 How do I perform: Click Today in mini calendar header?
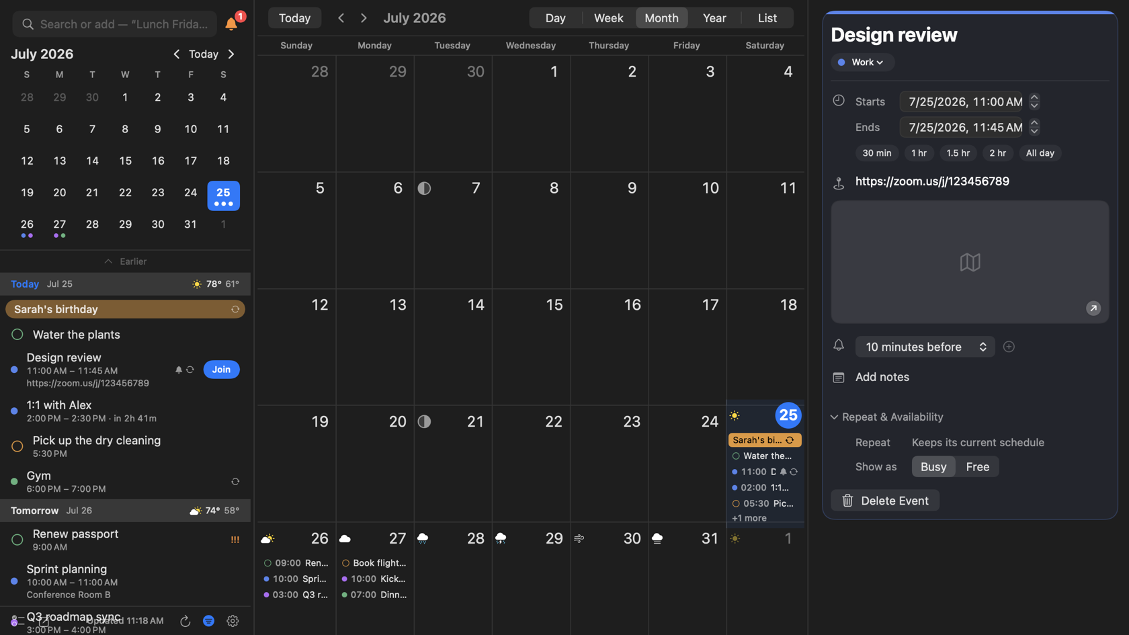click(x=204, y=54)
